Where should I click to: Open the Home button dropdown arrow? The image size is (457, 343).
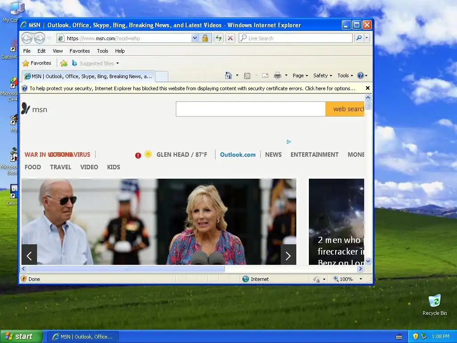click(x=237, y=75)
